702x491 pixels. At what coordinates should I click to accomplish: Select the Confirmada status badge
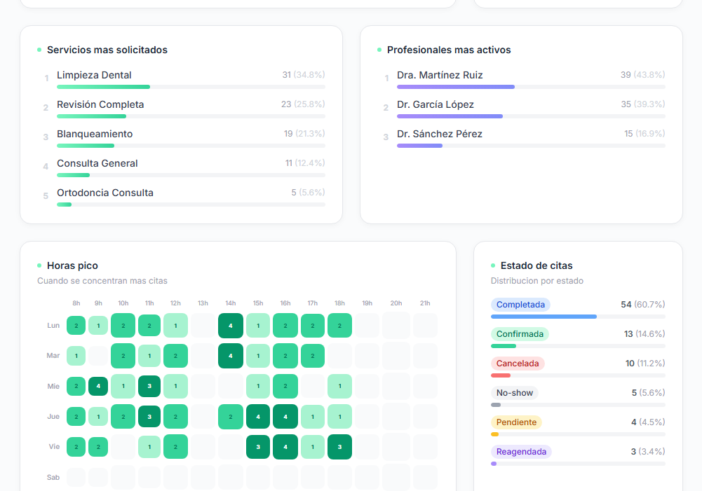[x=520, y=334]
